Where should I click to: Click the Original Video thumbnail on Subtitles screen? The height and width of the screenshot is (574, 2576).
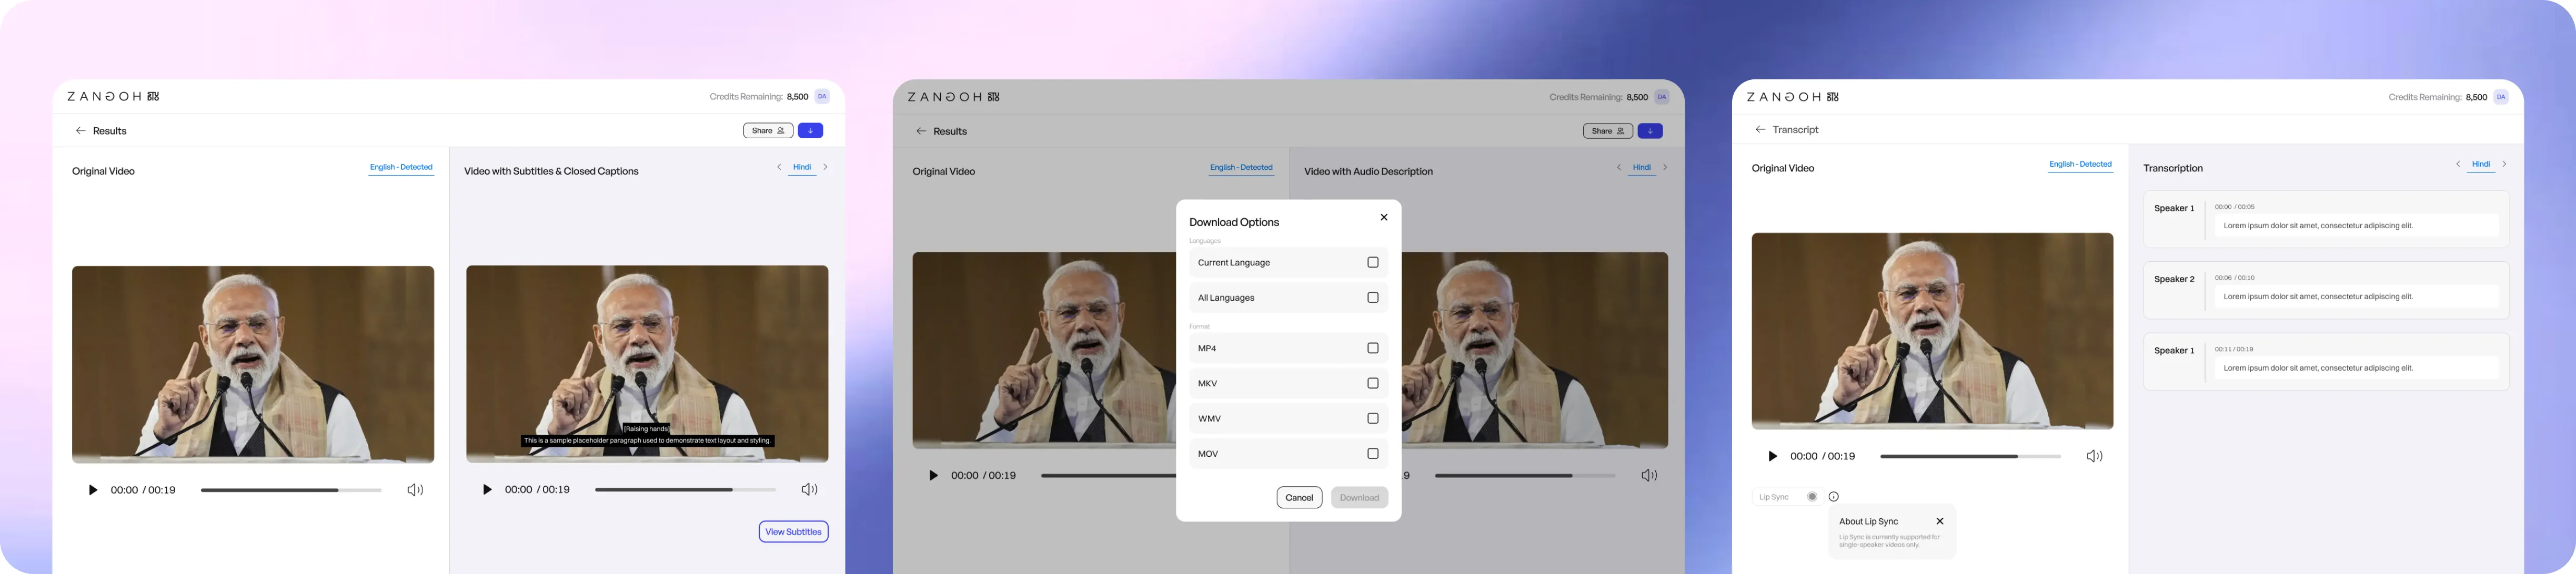[253, 364]
